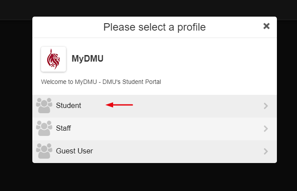Click the Student row right of the red arrow
This screenshot has height=191, width=297.
197,106
